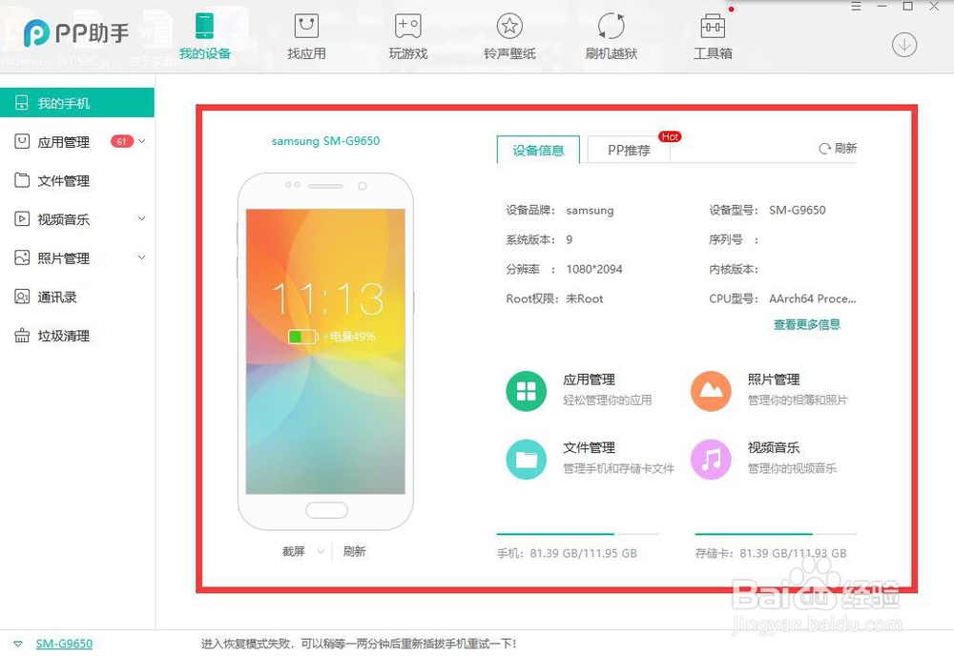The height and width of the screenshot is (657, 954).
Task: Click the 视频音乐 shortcut title
Action: [774, 448]
